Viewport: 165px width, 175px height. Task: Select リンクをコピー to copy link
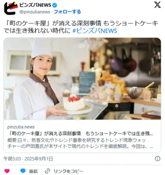pyautogui.click(x=68, y=171)
